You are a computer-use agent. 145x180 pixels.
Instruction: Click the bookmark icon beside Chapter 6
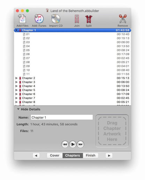point(20,94)
